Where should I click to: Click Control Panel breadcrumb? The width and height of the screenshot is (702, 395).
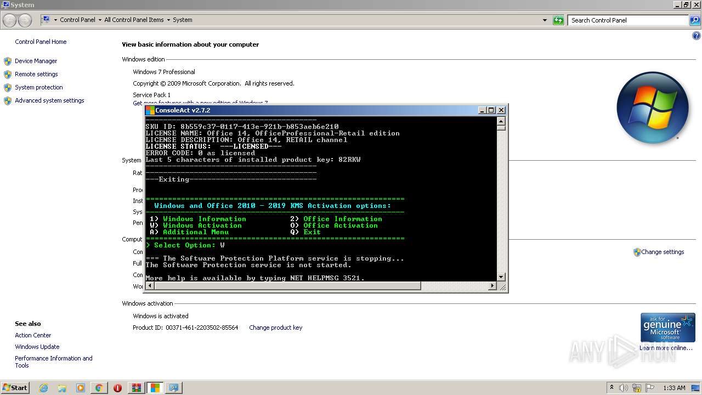(x=77, y=20)
